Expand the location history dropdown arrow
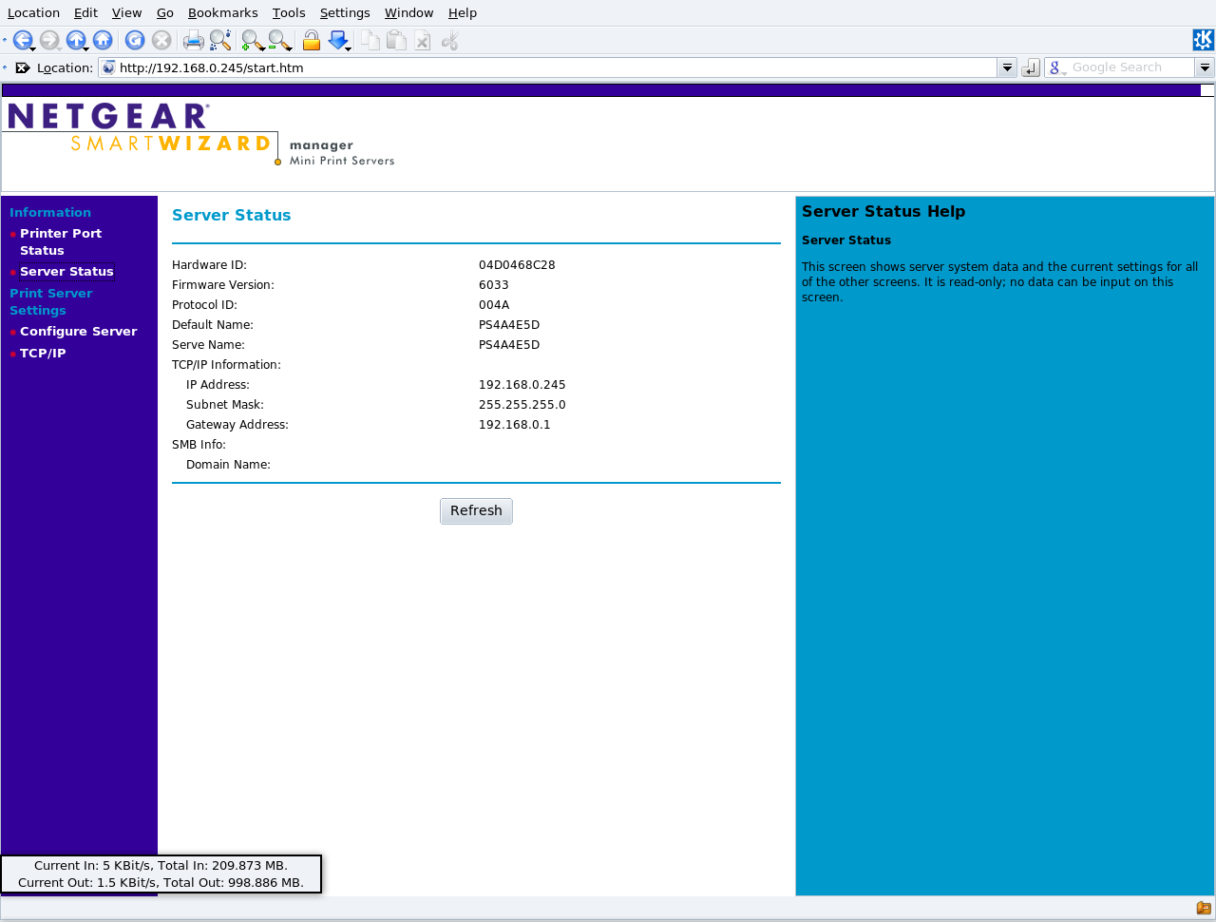Screen dimensions: 1216x922 [1007, 67]
